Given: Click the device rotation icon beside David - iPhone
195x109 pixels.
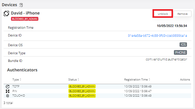Looking at the screenshot, I should tap(6, 13).
